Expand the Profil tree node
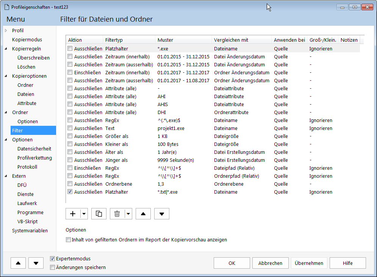Viewport: 377px width, 277px height. pos(6,30)
